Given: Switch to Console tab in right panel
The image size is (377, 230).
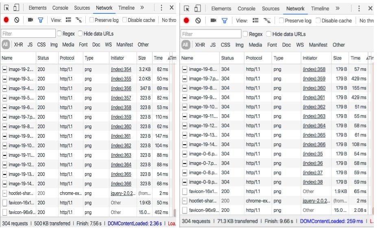Looking at the screenshot, I should pos(246,8).
